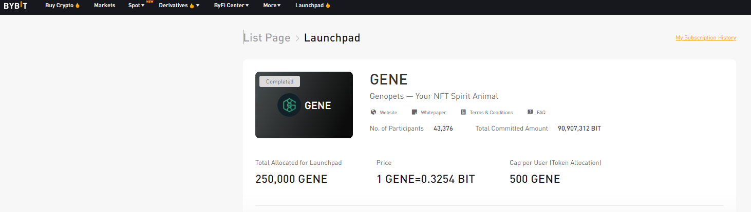The height and width of the screenshot is (212, 751).
Task: Click the 90,907,312 BIT committed amount
Action: [579, 129]
